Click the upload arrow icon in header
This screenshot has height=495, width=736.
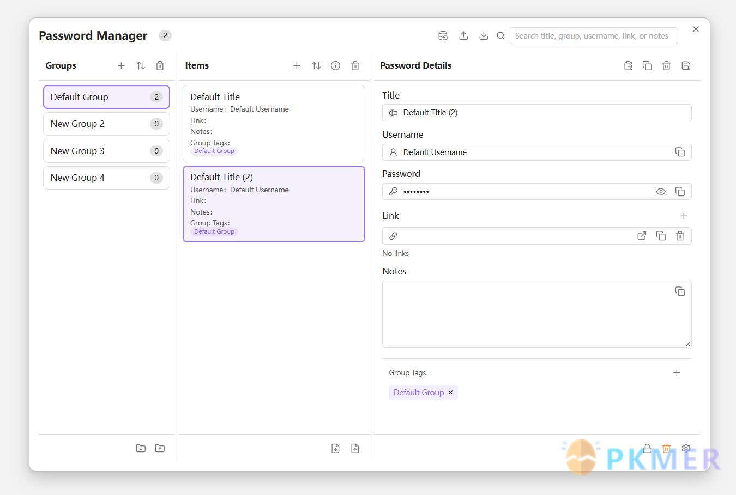click(x=463, y=36)
